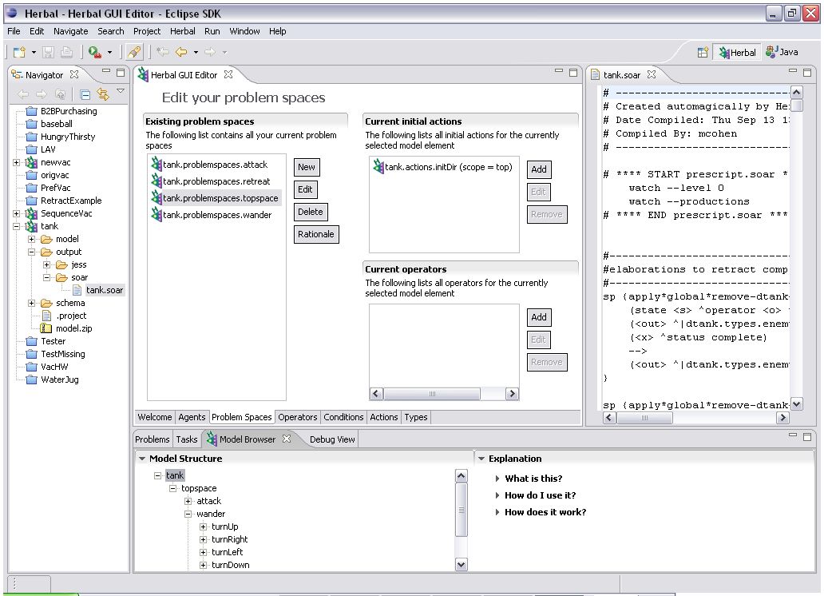Open the Herbal menu
The image size is (824, 596).
click(x=182, y=32)
